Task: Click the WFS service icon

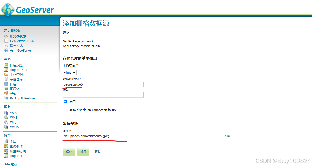Action: (x=6, y=122)
